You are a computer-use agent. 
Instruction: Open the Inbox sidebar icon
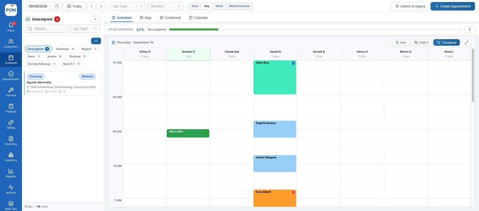point(11,27)
